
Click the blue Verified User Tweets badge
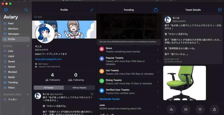tap(102, 90)
